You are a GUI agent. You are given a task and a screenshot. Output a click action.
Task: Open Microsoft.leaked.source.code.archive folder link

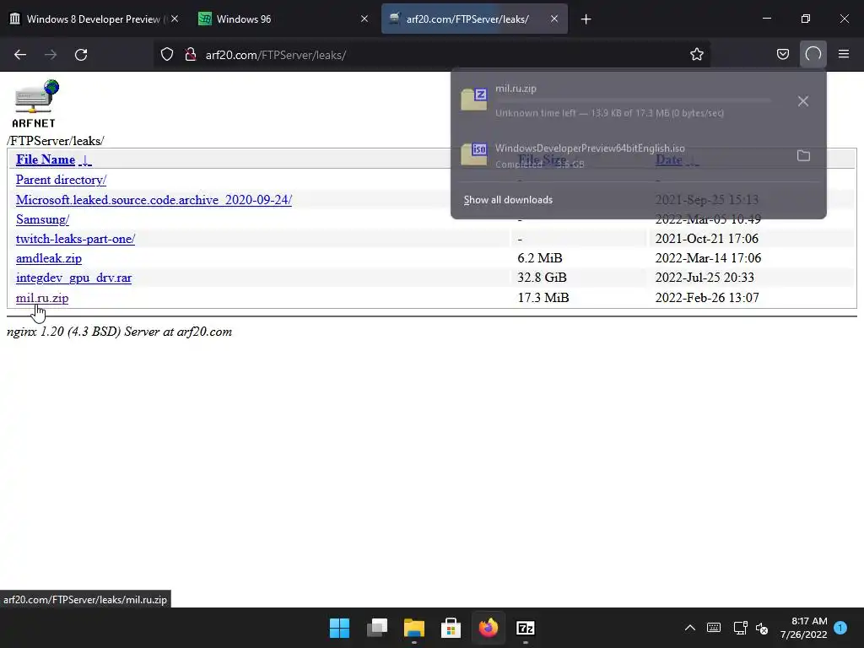[x=154, y=199]
